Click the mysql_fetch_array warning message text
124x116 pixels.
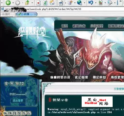click(86, 109)
